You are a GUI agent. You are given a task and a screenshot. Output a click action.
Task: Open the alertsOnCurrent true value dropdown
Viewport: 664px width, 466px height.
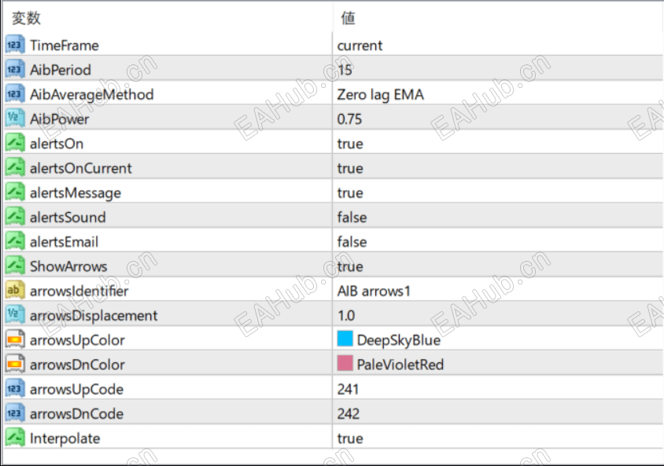tap(350, 168)
